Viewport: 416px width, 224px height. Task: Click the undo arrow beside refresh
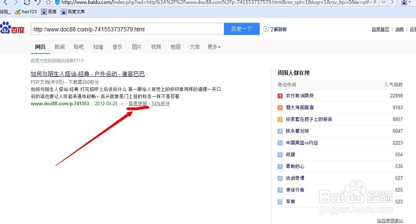(x=37, y=2)
